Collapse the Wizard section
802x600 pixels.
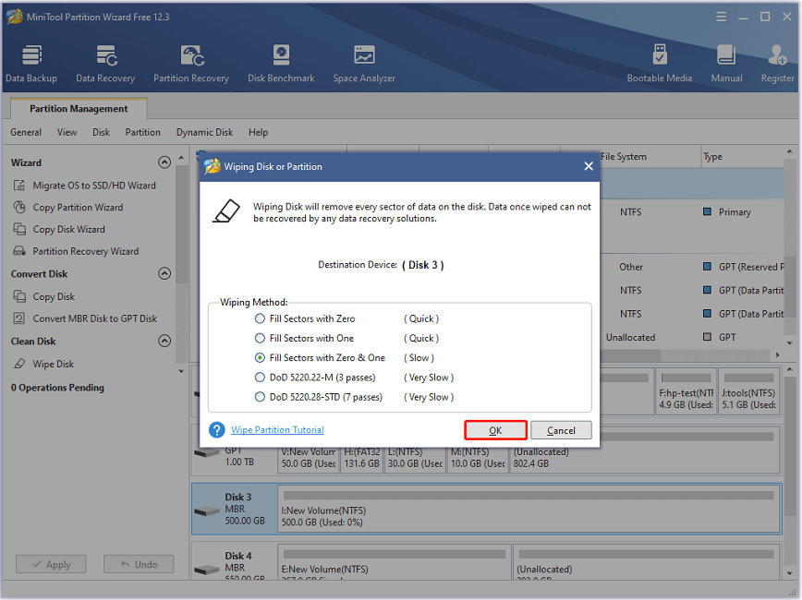(164, 162)
